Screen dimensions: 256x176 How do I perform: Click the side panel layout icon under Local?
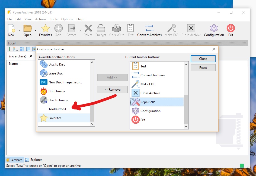22,49
